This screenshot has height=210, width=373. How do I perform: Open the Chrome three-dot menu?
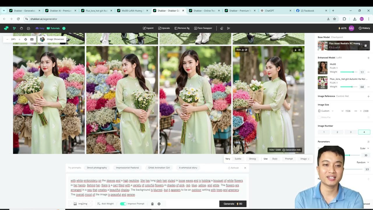coord(369,19)
